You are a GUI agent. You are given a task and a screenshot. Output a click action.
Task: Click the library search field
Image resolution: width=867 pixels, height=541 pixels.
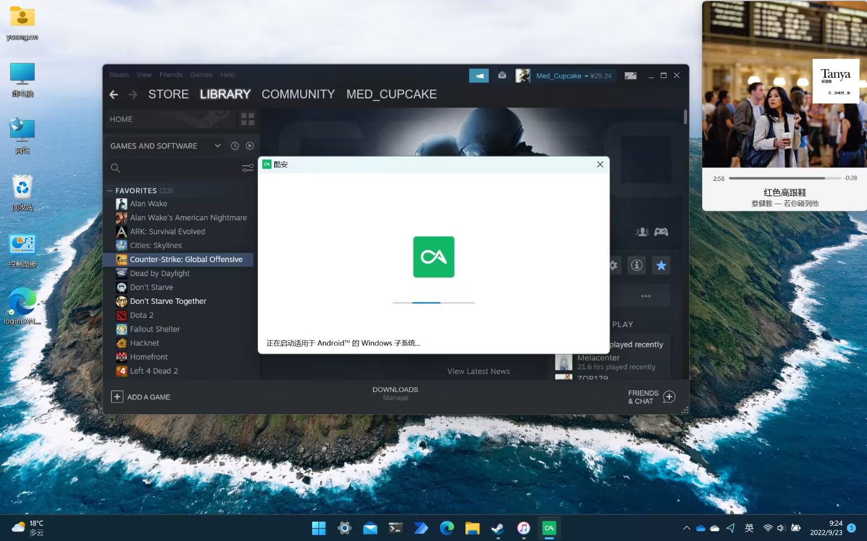[x=173, y=168]
